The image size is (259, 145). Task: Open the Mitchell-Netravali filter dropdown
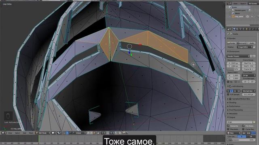[248, 91]
